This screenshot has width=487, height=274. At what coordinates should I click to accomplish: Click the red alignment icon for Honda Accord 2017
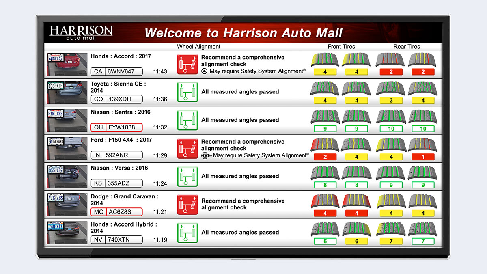coord(187,64)
